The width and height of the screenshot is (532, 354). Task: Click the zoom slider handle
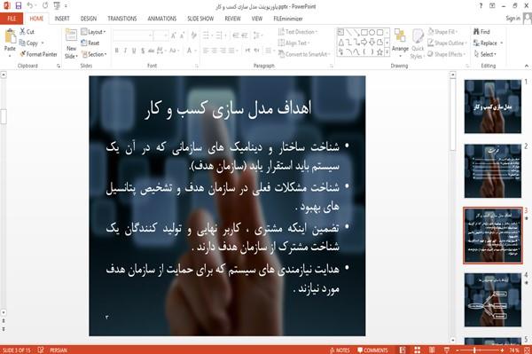click(x=474, y=350)
